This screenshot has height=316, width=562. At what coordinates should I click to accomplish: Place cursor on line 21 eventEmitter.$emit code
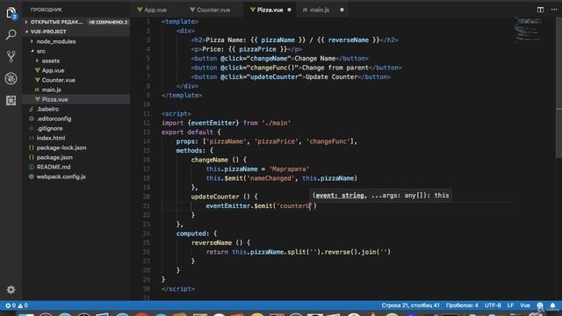click(x=261, y=206)
